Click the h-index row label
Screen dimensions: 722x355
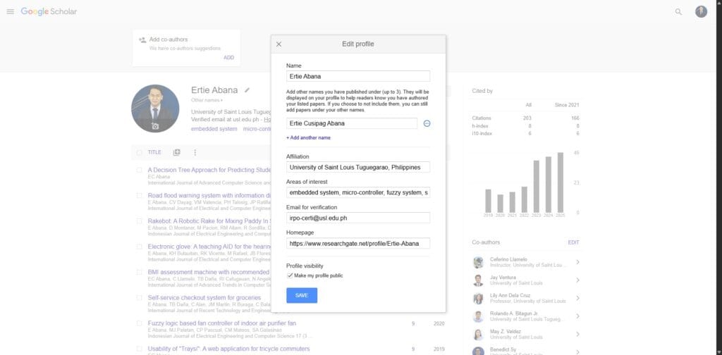point(479,126)
